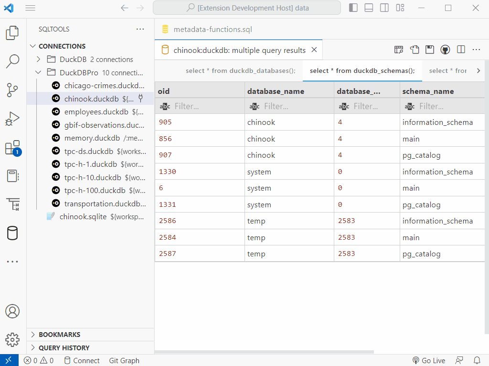Expand the DuckDB connections folder

click(x=39, y=60)
